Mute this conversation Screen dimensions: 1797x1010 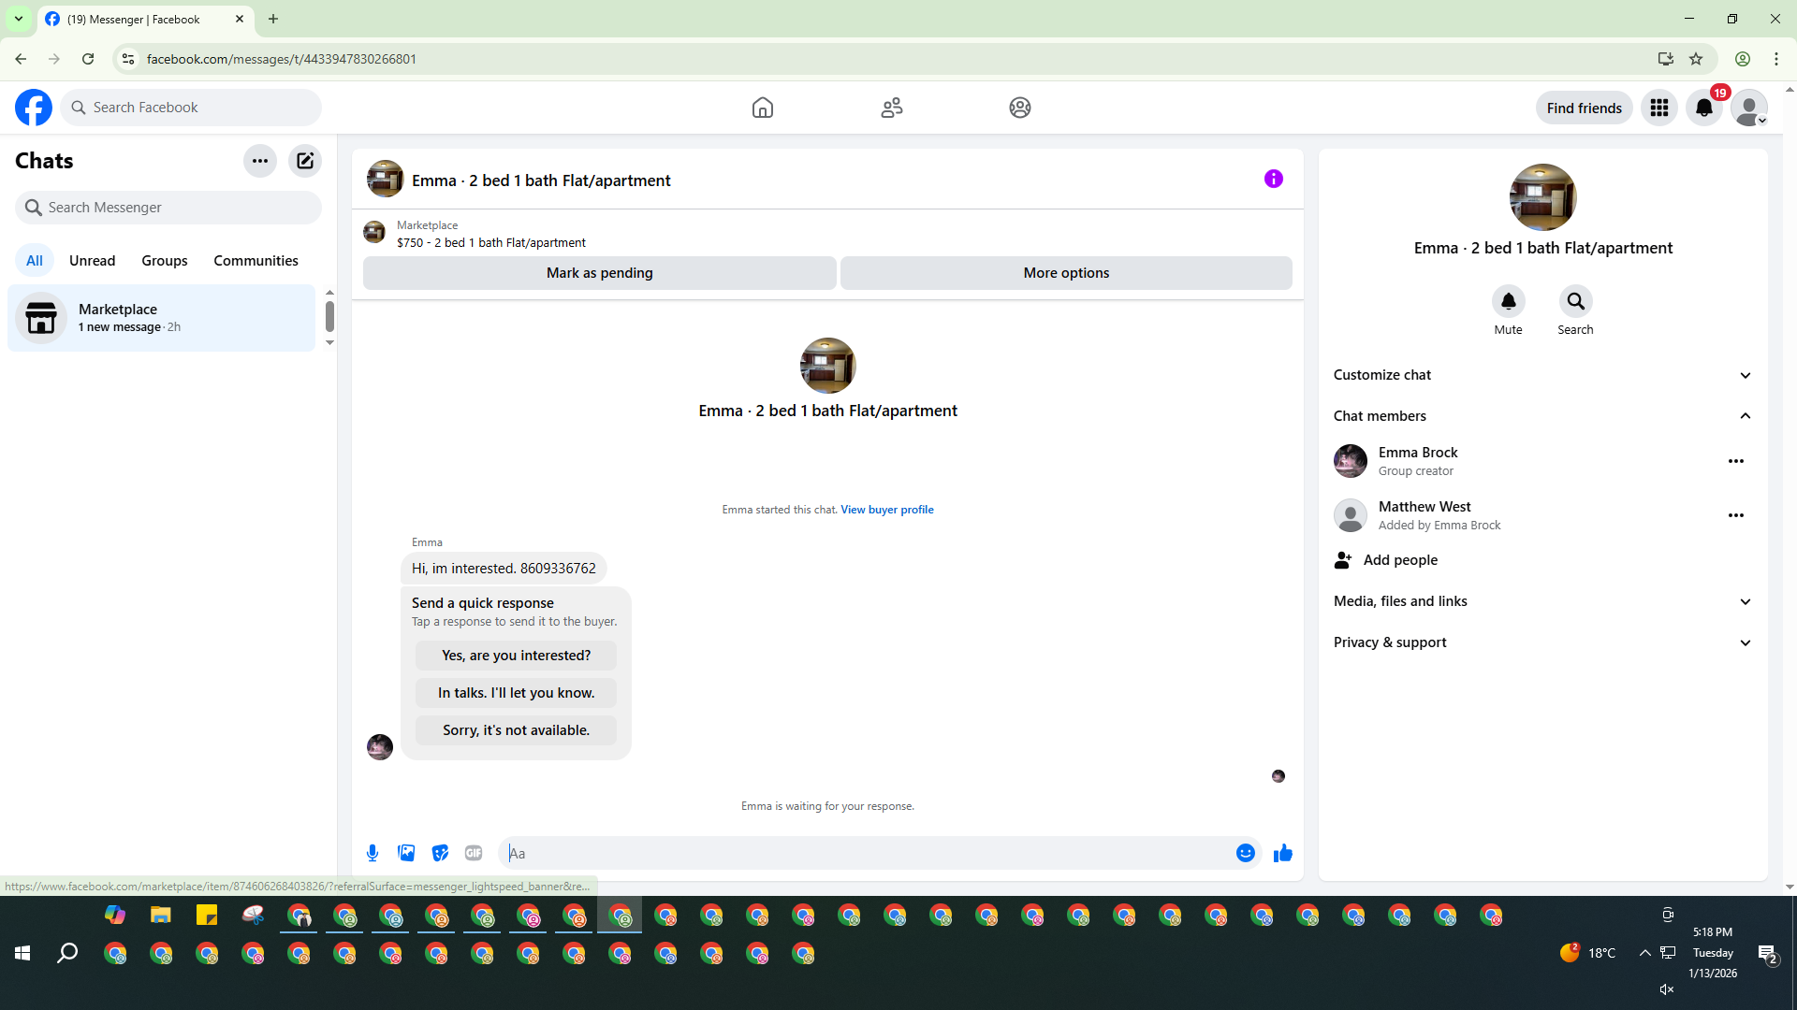(1508, 302)
